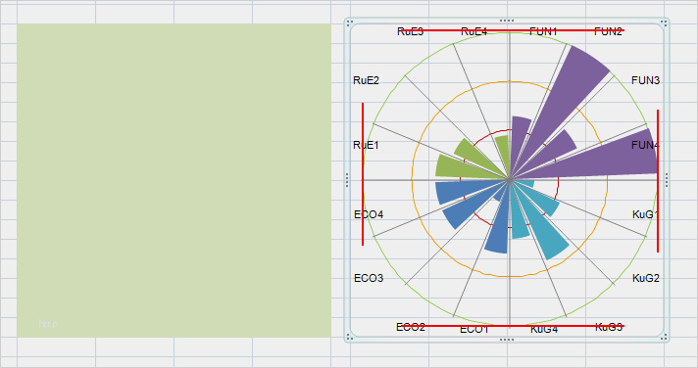Click the FUN3 axis label

pyautogui.click(x=645, y=80)
